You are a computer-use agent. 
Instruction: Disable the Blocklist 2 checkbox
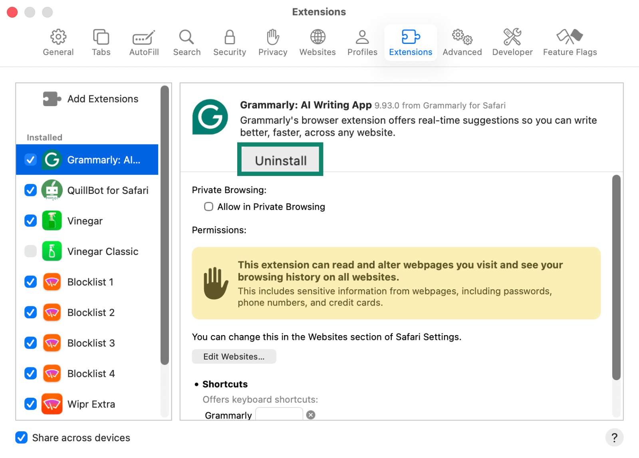[x=30, y=312]
